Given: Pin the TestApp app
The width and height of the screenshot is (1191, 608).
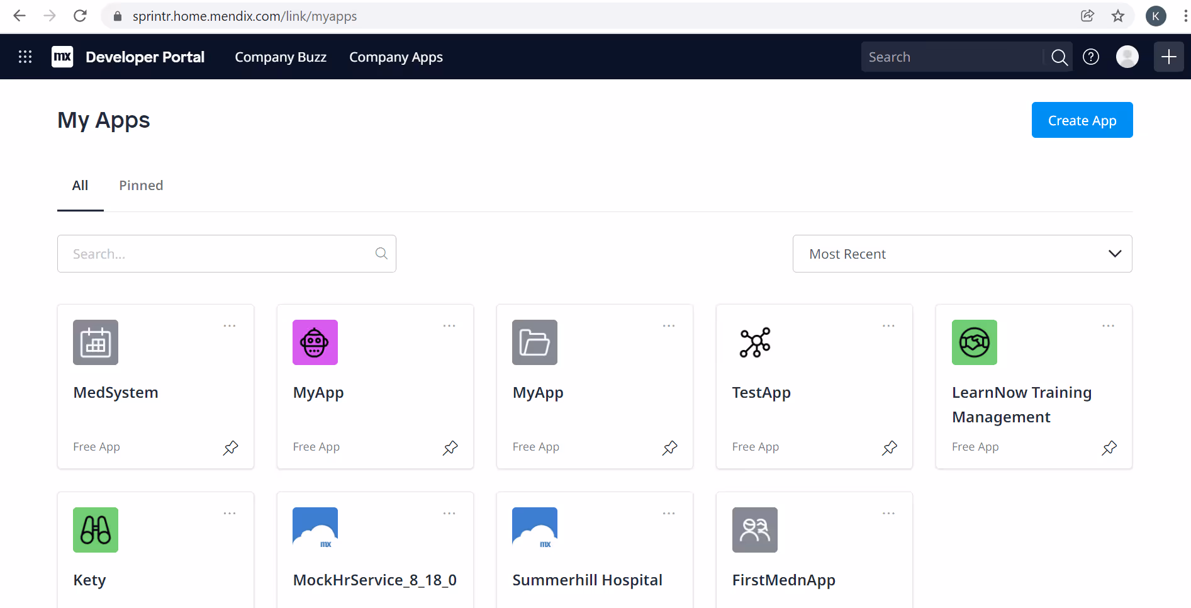Looking at the screenshot, I should coord(889,448).
